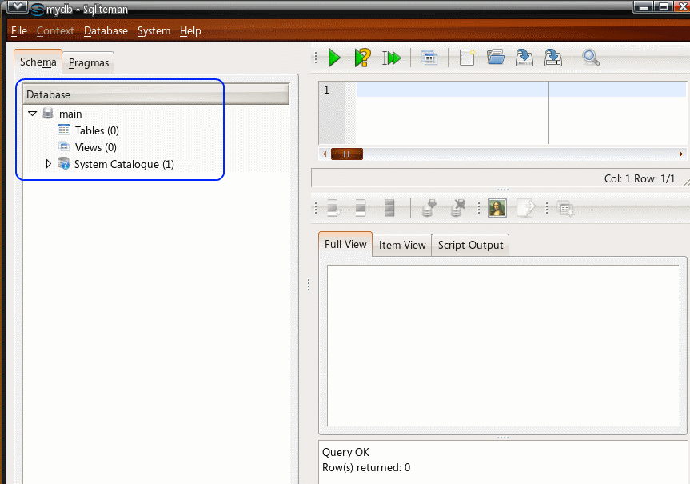The width and height of the screenshot is (690, 484).
Task: Click into SQL editor line 1
Action: pos(521,90)
